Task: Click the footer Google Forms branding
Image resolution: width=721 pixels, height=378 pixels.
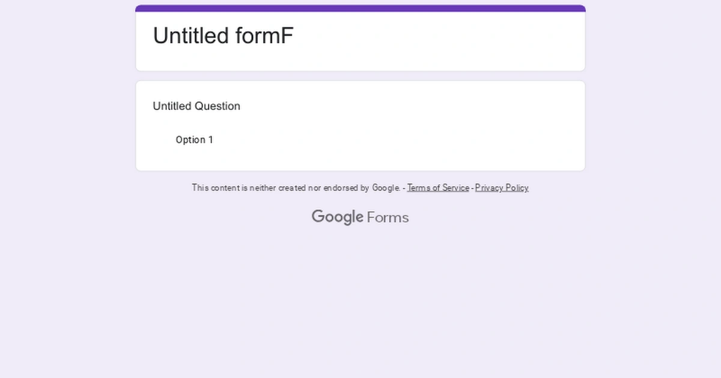Action: [x=360, y=217]
